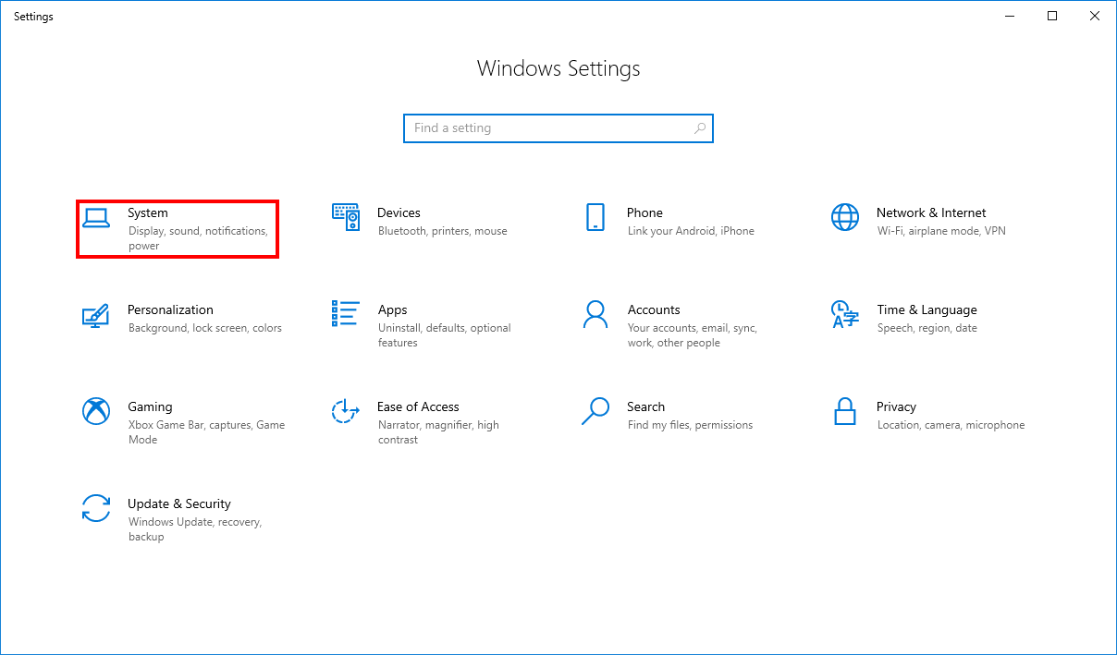This screenshot has height=655, width=1117.
Task: Click the Apps list icon
Action: click(x=345, y=314)
